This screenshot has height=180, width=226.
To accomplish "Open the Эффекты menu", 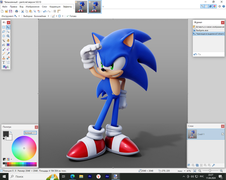I will click(67, 6).
